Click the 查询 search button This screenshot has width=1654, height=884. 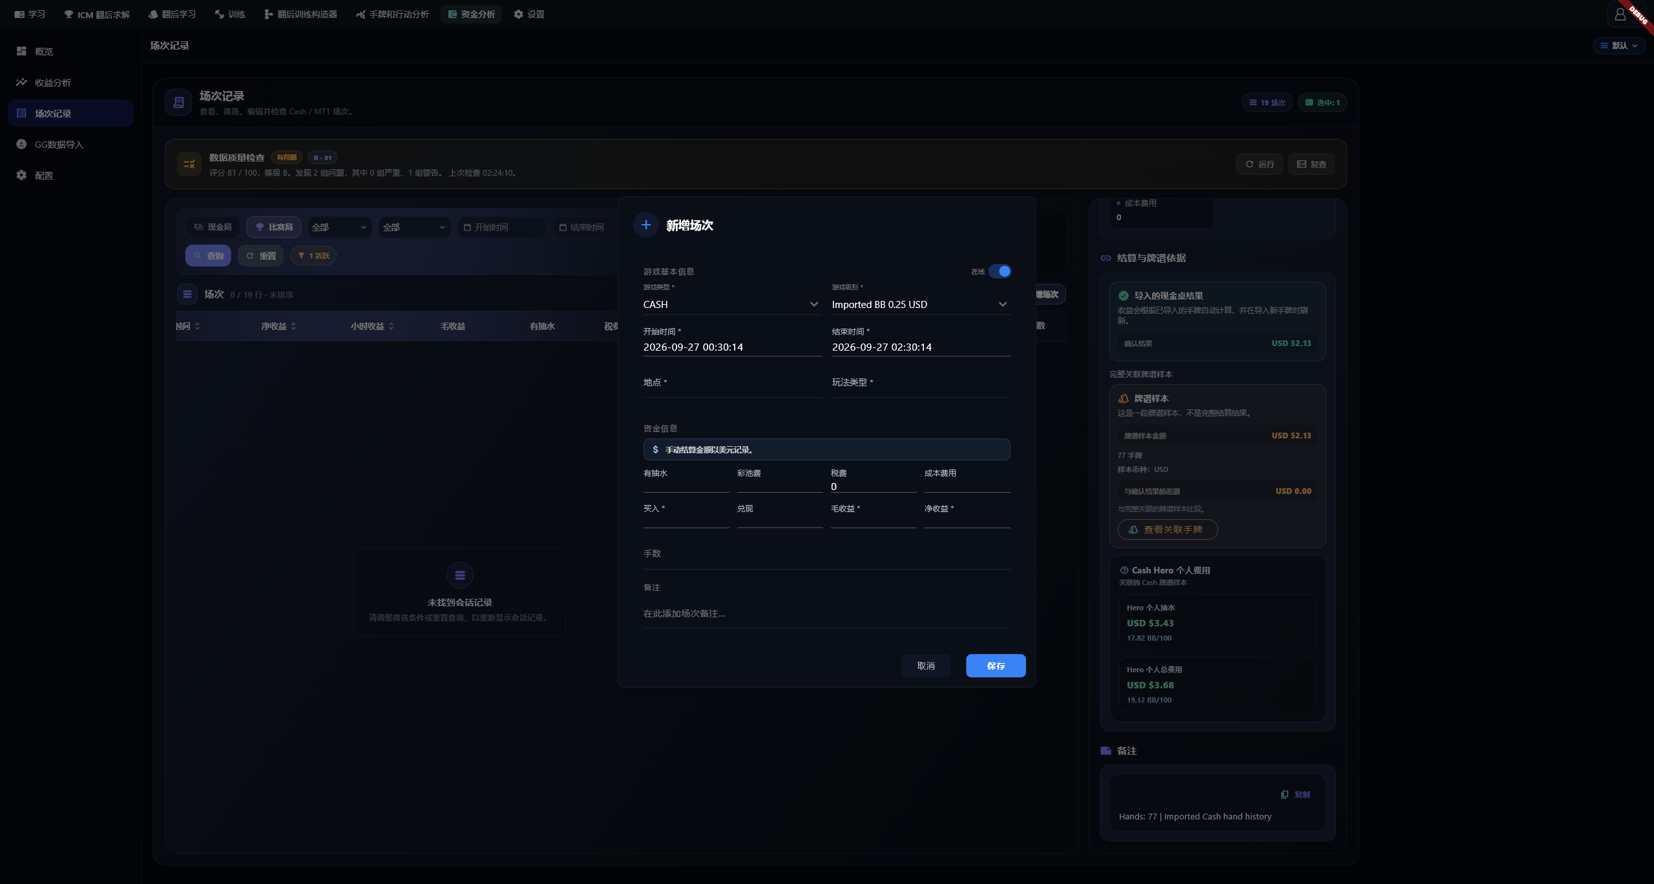[209, 256]
